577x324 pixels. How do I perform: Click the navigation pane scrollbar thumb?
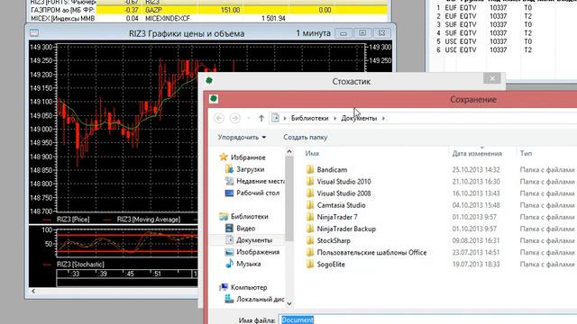[x=289, y=198]
